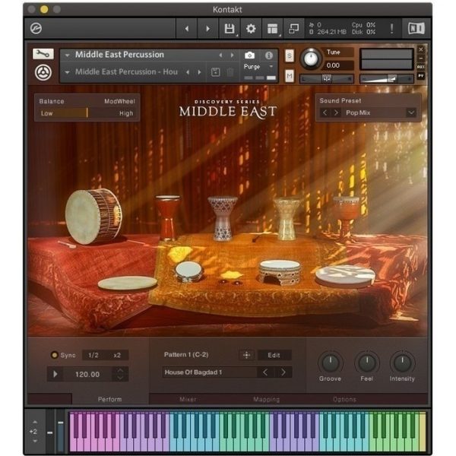Open the workspace layout panel menu
The height and width of the screenshot is (456, 456).
273,29
